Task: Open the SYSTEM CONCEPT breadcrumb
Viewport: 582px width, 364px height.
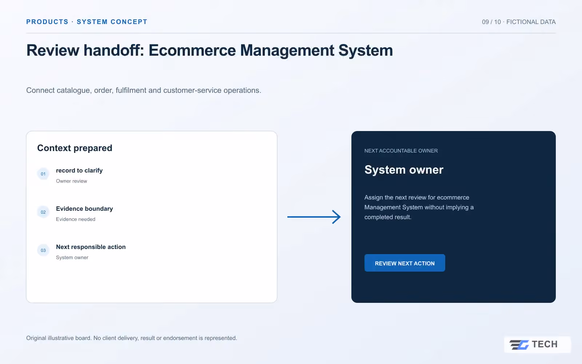Action: point(112,22)
